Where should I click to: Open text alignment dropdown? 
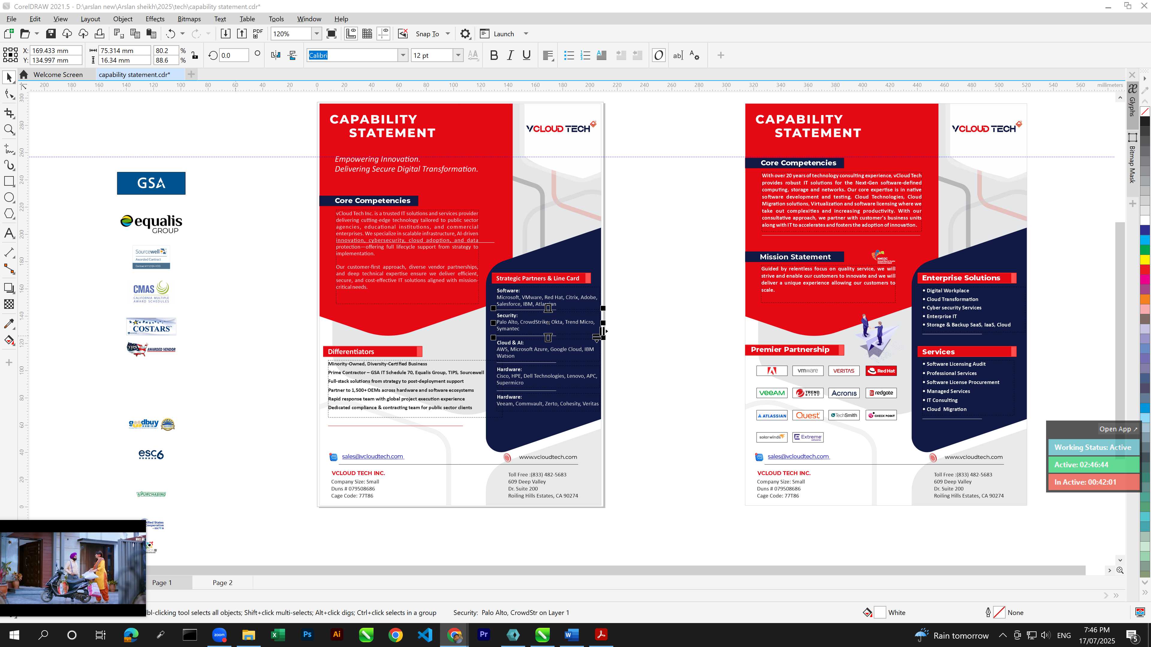548,55
